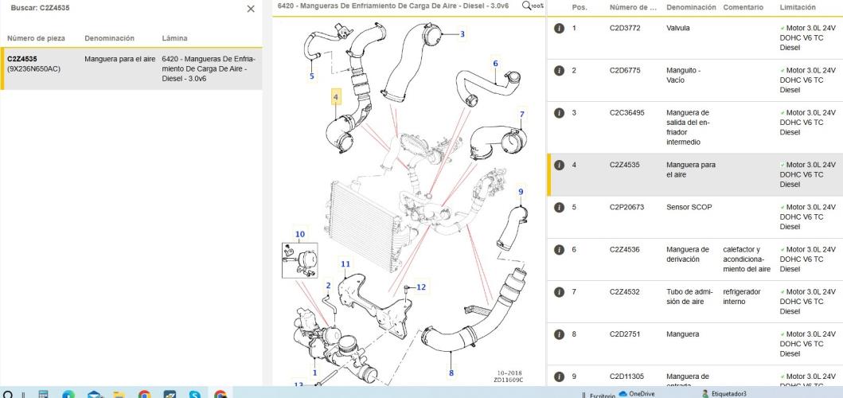Select callout number 3 in the diagram

[x=462, y=34]
